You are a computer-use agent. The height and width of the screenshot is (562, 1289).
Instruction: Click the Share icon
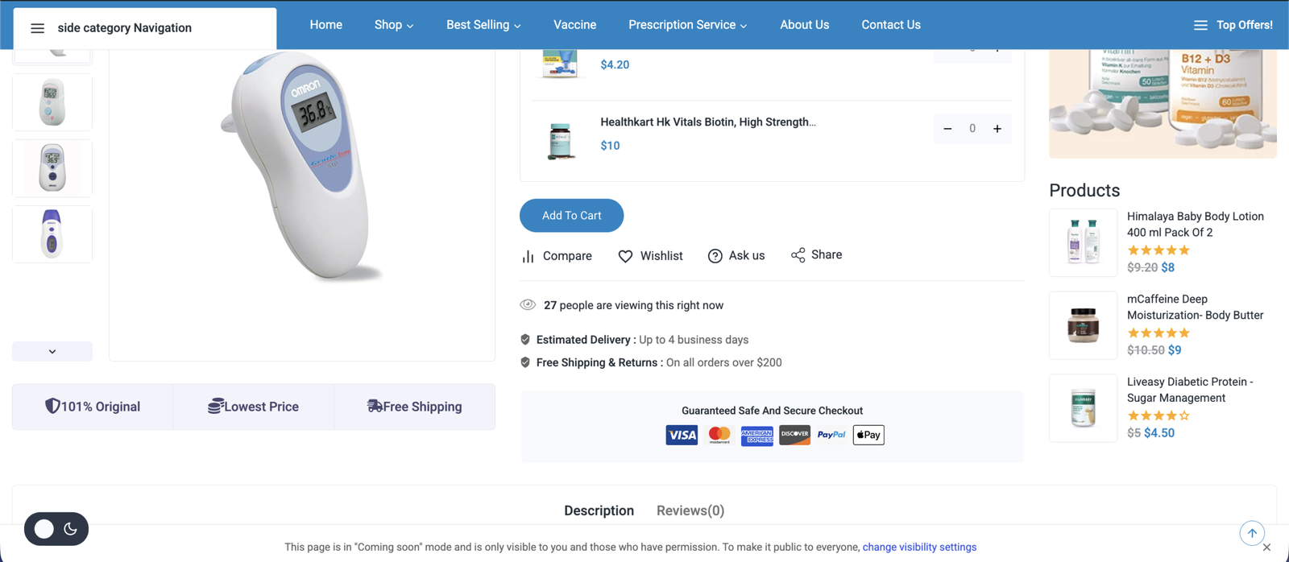[798, 255]
